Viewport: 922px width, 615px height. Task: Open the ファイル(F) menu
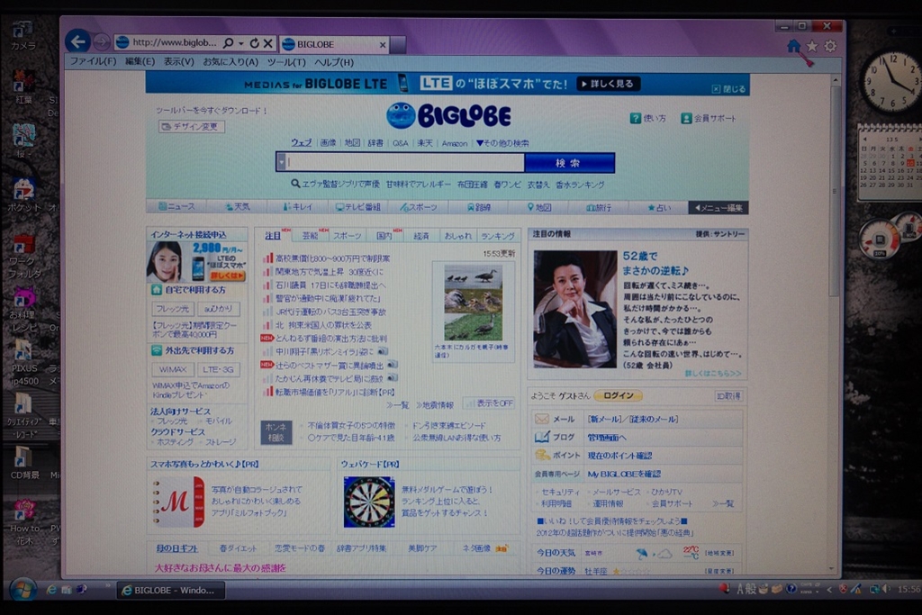click(x=93, y=62)
